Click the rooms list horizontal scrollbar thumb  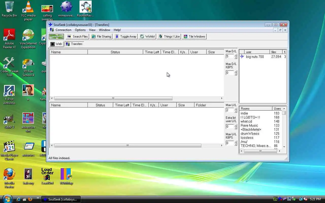(260, 151)
